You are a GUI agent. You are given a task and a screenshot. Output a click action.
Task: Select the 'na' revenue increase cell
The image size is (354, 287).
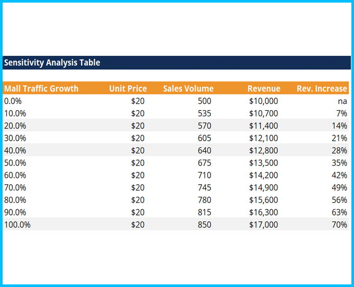point(342,101)
